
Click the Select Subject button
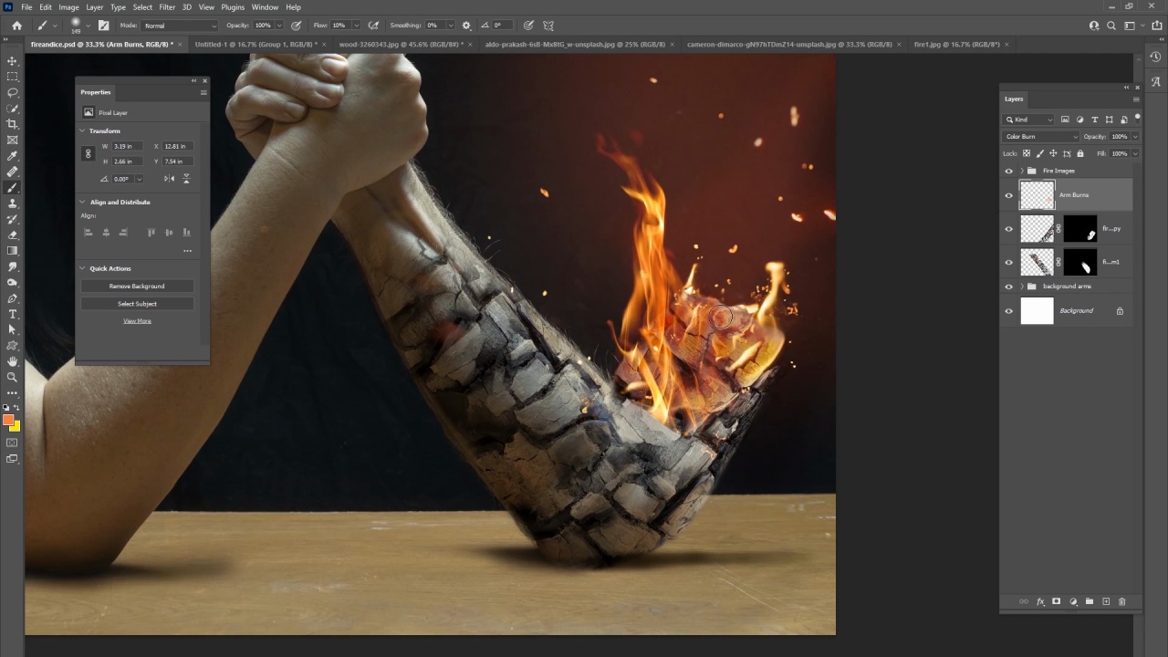137,304
